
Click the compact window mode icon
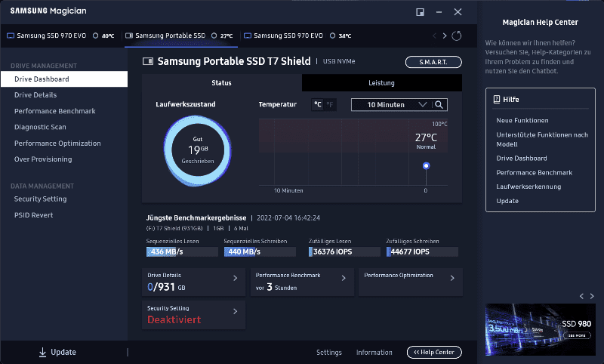(x=420, y=12)
